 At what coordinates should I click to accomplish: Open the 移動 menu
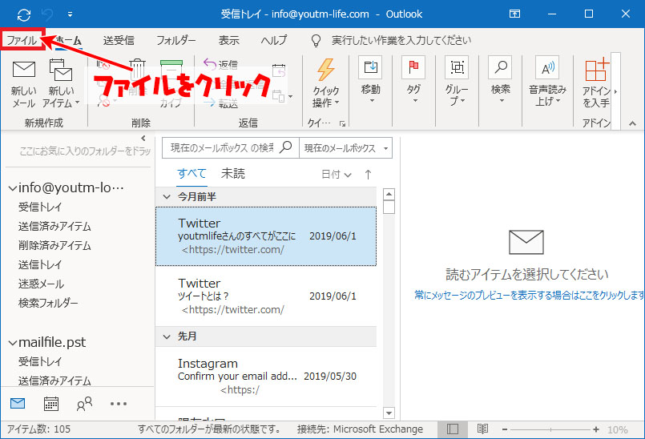[x=371, y=81]
